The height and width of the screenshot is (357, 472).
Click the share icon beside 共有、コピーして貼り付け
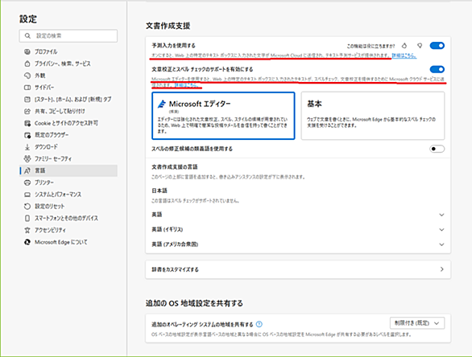(x=27, y=111)
